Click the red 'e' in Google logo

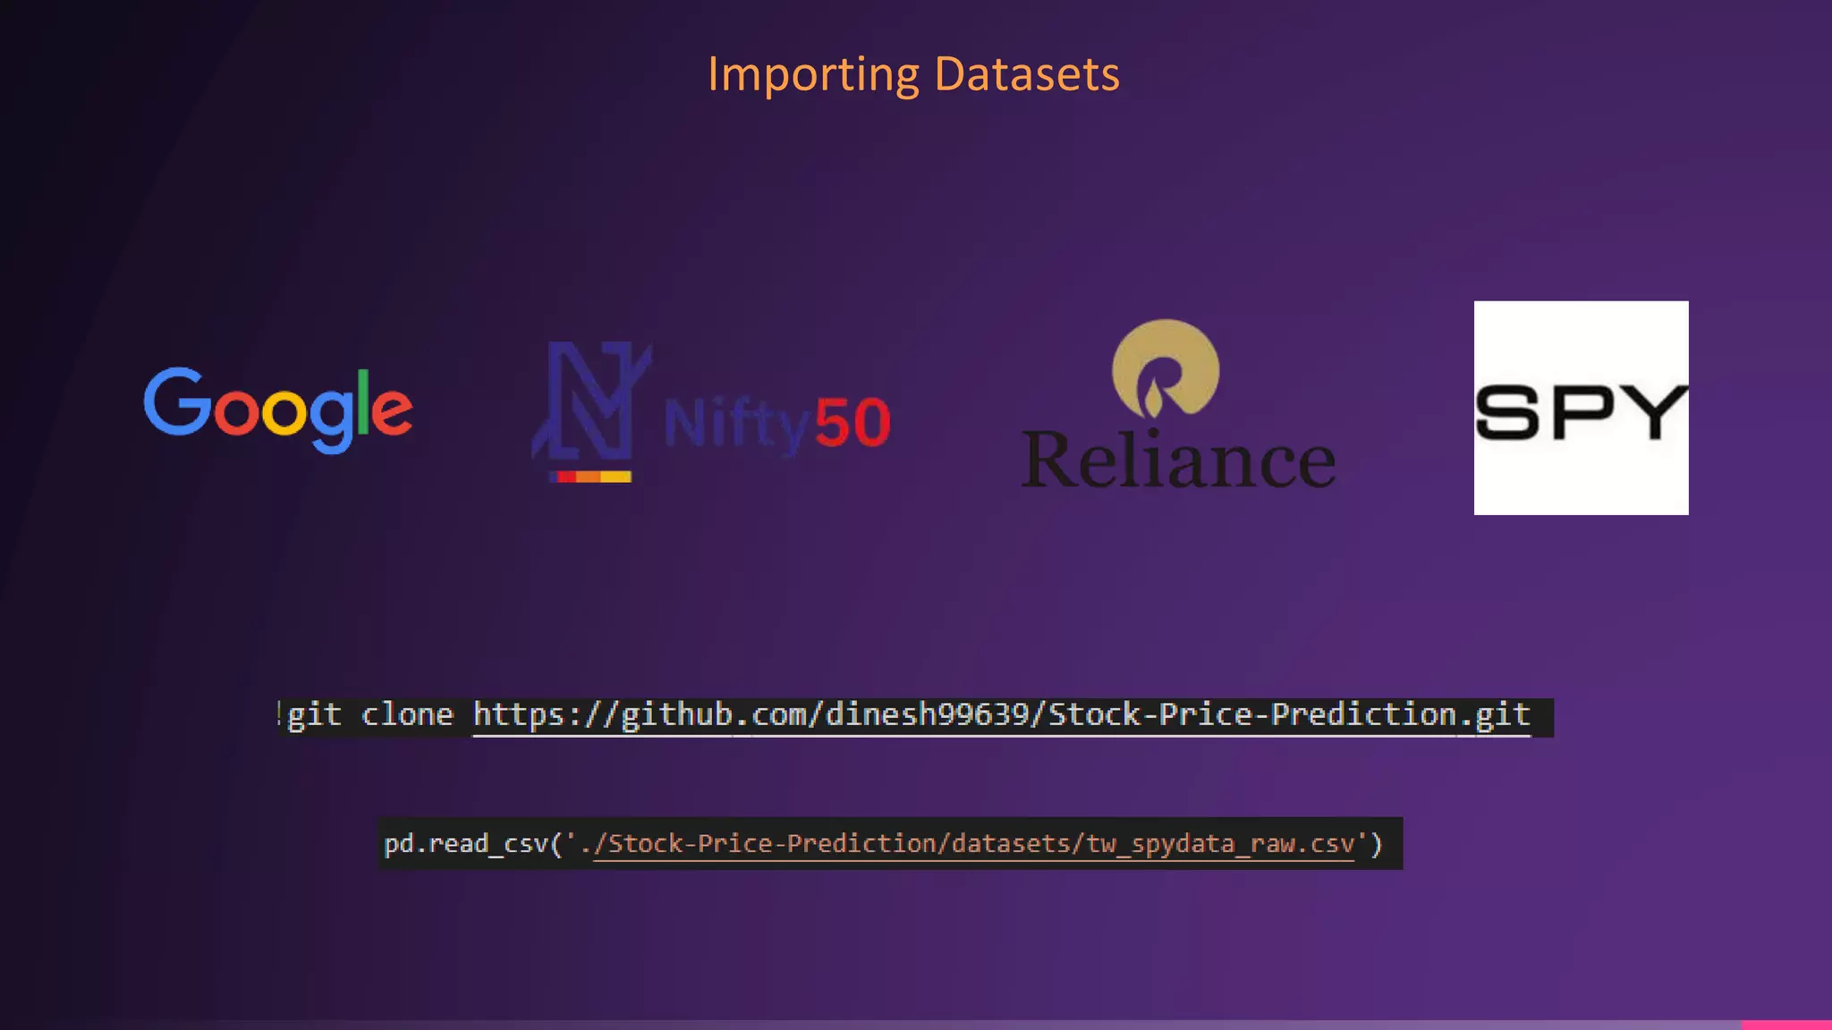pyautogui.click(x=393, y=412)
